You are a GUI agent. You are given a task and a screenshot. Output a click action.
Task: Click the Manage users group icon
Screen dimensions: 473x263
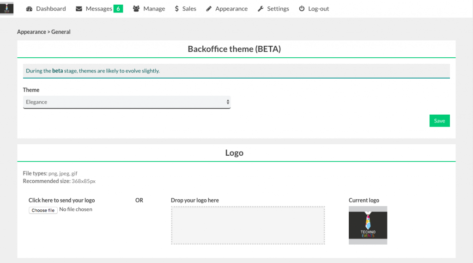click(136, 9)
